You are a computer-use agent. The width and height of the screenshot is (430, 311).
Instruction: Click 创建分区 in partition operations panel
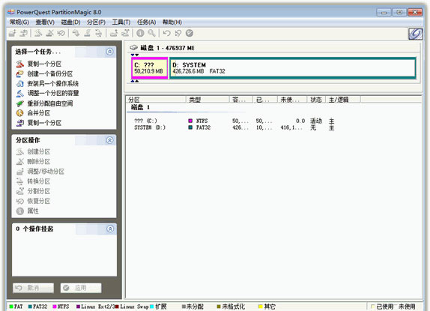33,151
